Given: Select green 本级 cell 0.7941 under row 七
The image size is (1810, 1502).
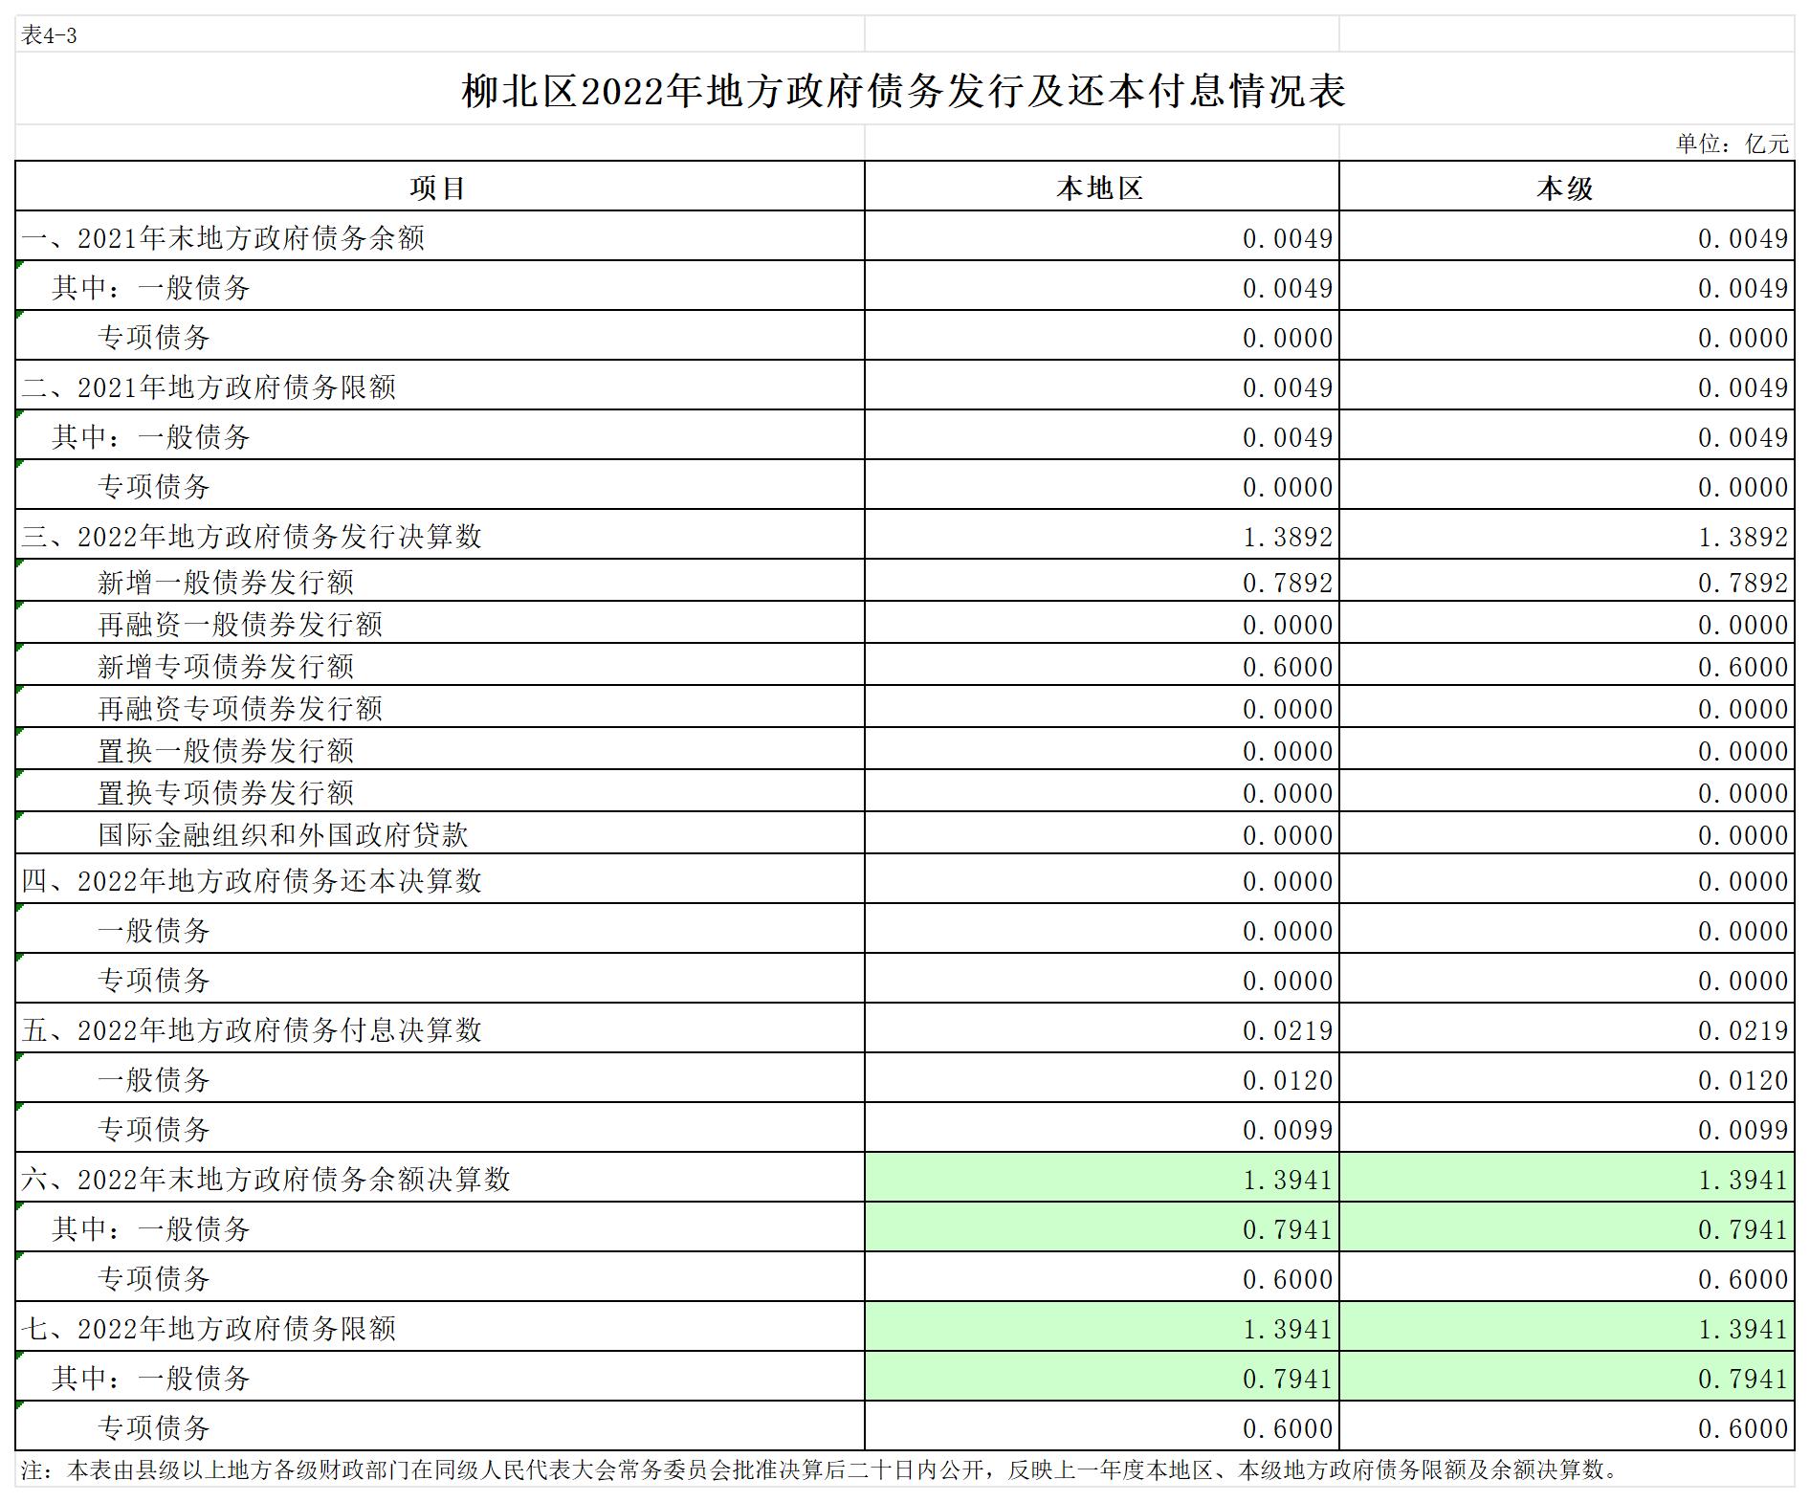Looking at the screenshot, I should 1566,1377.
